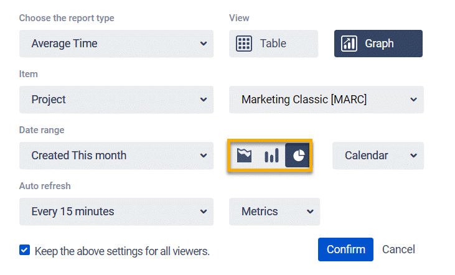455x275 pixels.
Task: Click the table grid icon
Action: pyautogui.click(x=244, y=44)
